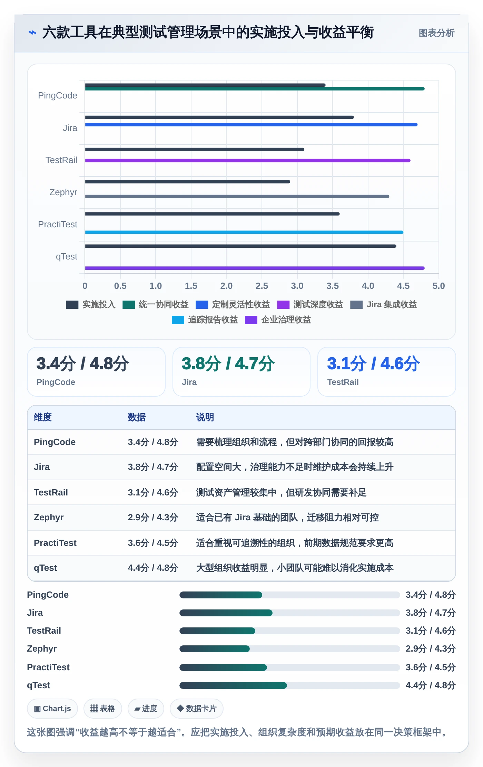The width and height of the screenshot is (483, 767).
Task: Click table cell 2.9分 / 4.3分
Action: point(153,518)
